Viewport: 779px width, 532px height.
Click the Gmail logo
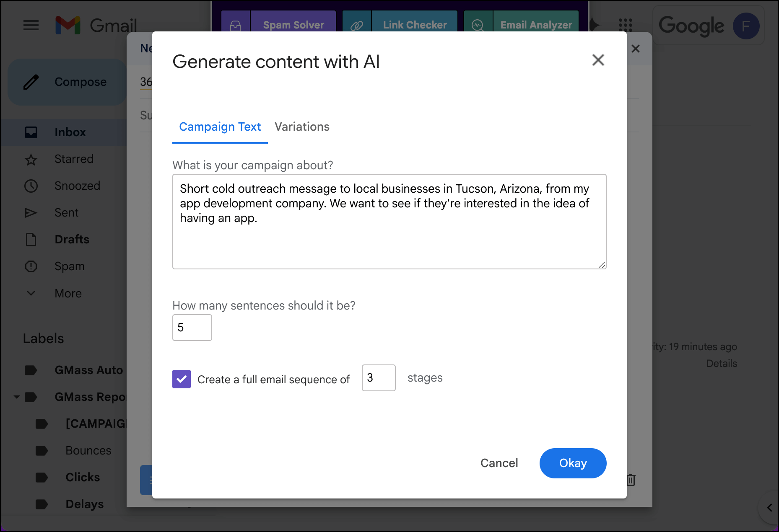[x=96, y=26]
